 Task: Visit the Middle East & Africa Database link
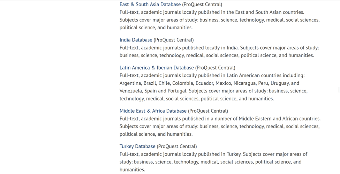click(x=153, y=111)
